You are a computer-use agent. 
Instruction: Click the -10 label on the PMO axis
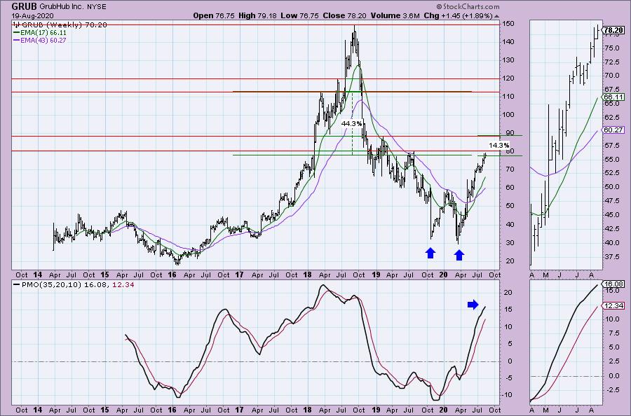[508, 395]
